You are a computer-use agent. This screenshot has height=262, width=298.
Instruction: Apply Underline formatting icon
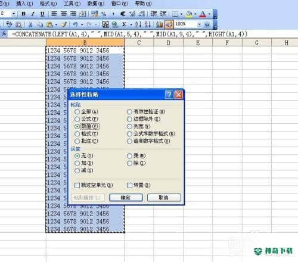[x=42, y=14]
